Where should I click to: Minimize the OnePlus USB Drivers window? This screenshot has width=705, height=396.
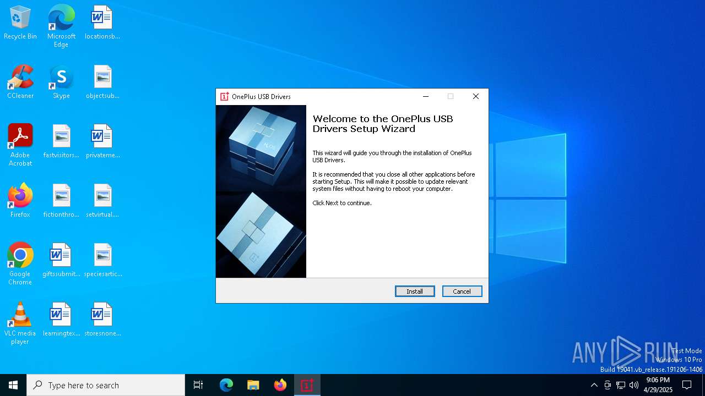425,96
